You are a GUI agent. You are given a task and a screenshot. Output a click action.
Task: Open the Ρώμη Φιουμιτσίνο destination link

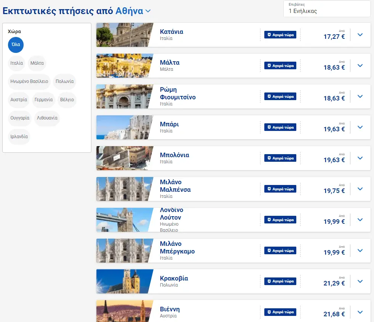coord(178,93)
